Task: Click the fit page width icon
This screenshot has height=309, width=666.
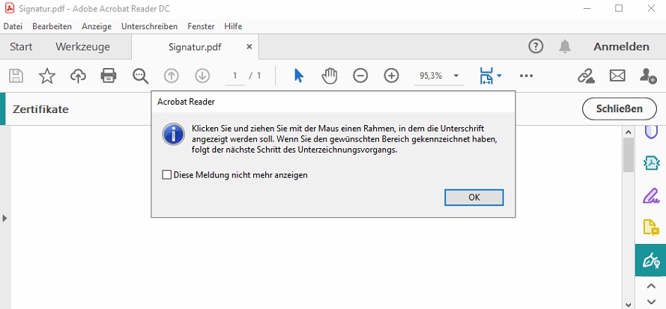Action: (486, 76)
